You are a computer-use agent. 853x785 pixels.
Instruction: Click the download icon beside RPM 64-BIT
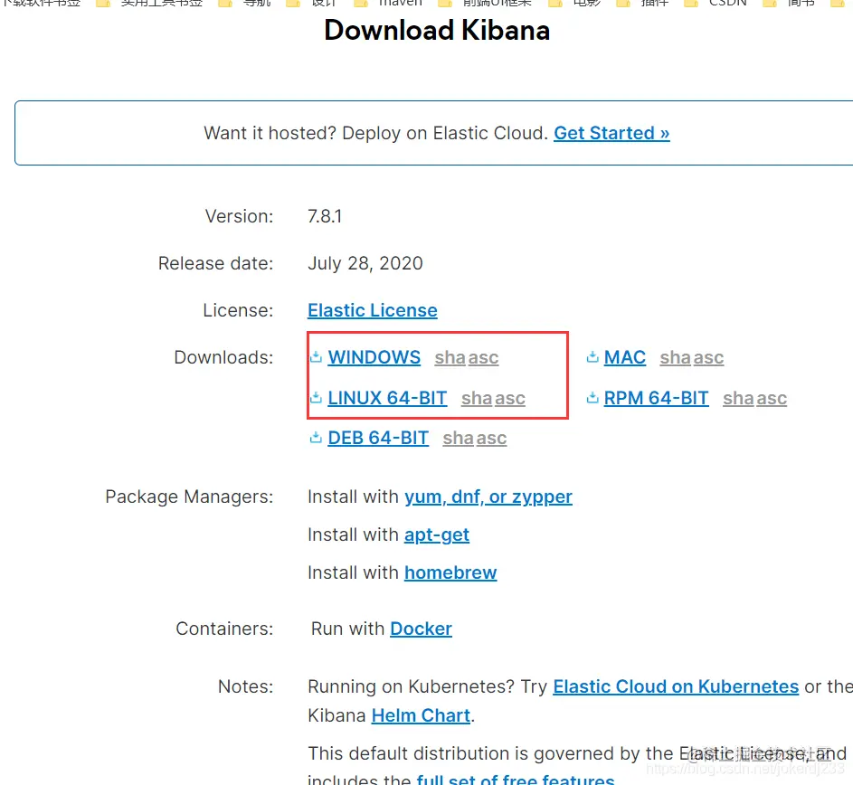tap(592, 398)
